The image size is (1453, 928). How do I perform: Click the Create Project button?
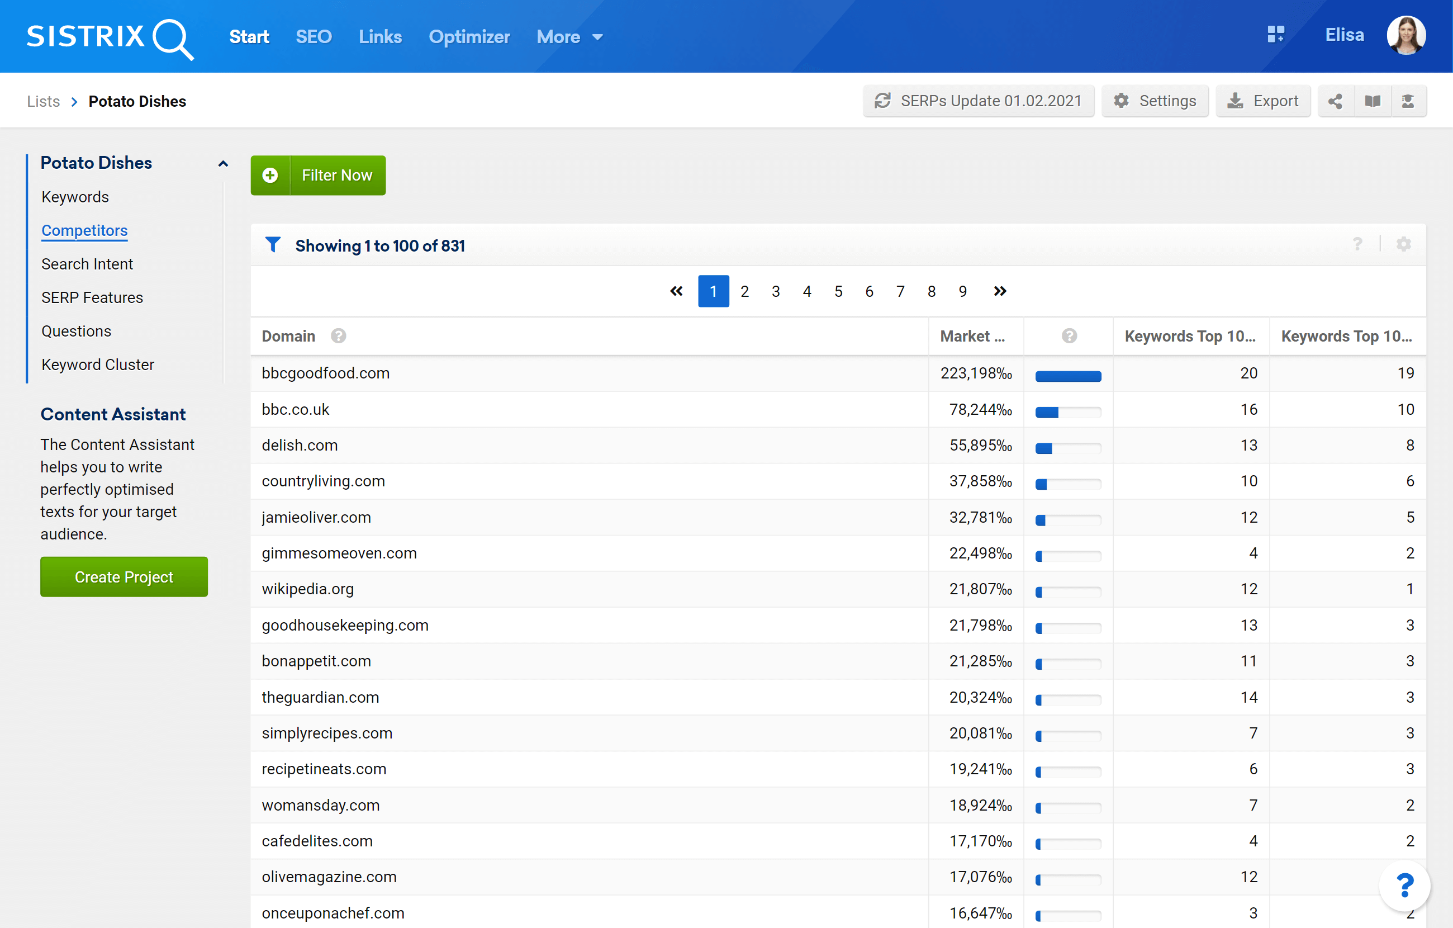tap(124, 576)
